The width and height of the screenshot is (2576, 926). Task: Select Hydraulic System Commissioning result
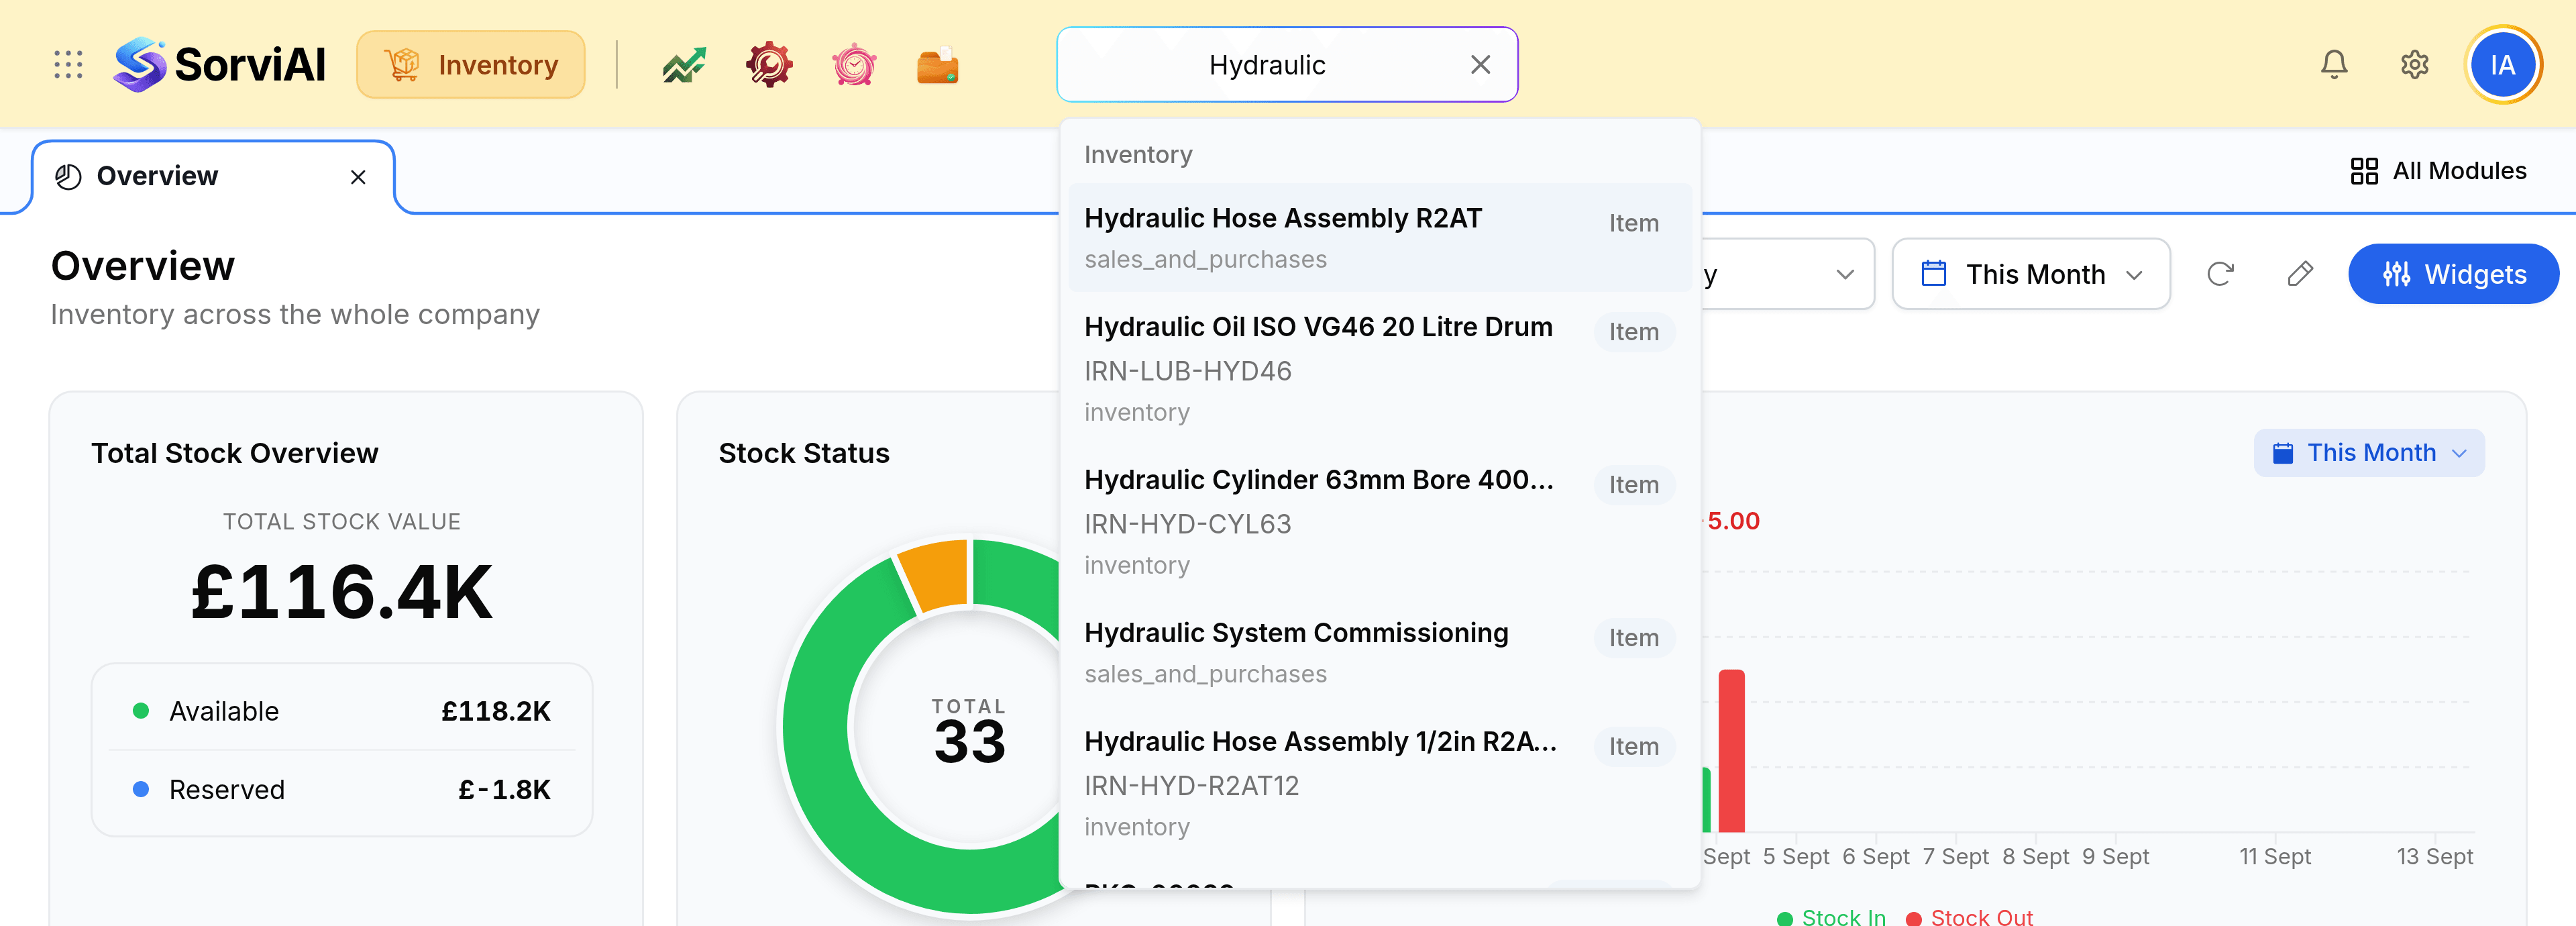(x=1379, y=653)
